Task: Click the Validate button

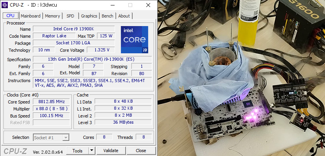Action: tap(111, 151)
